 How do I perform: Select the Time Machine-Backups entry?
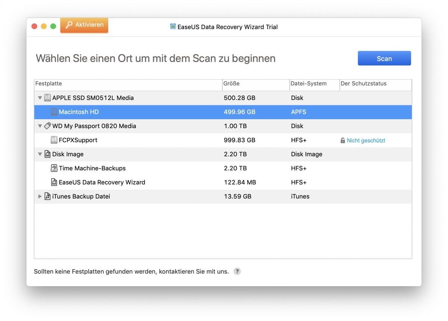[x=223, y=168]
